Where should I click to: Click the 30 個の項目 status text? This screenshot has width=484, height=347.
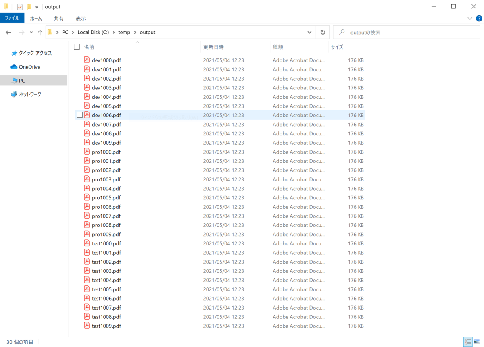tap(20, 342)
